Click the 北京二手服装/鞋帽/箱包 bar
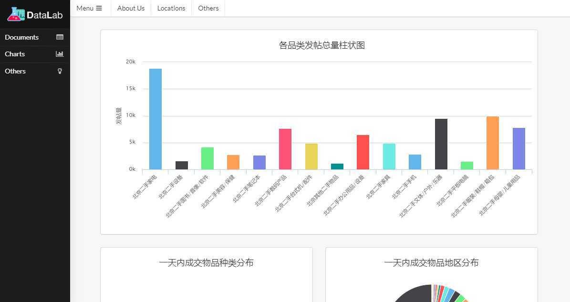Image resolution: width=570 pixels, height=302 pixels. click(x=493, y=143)
